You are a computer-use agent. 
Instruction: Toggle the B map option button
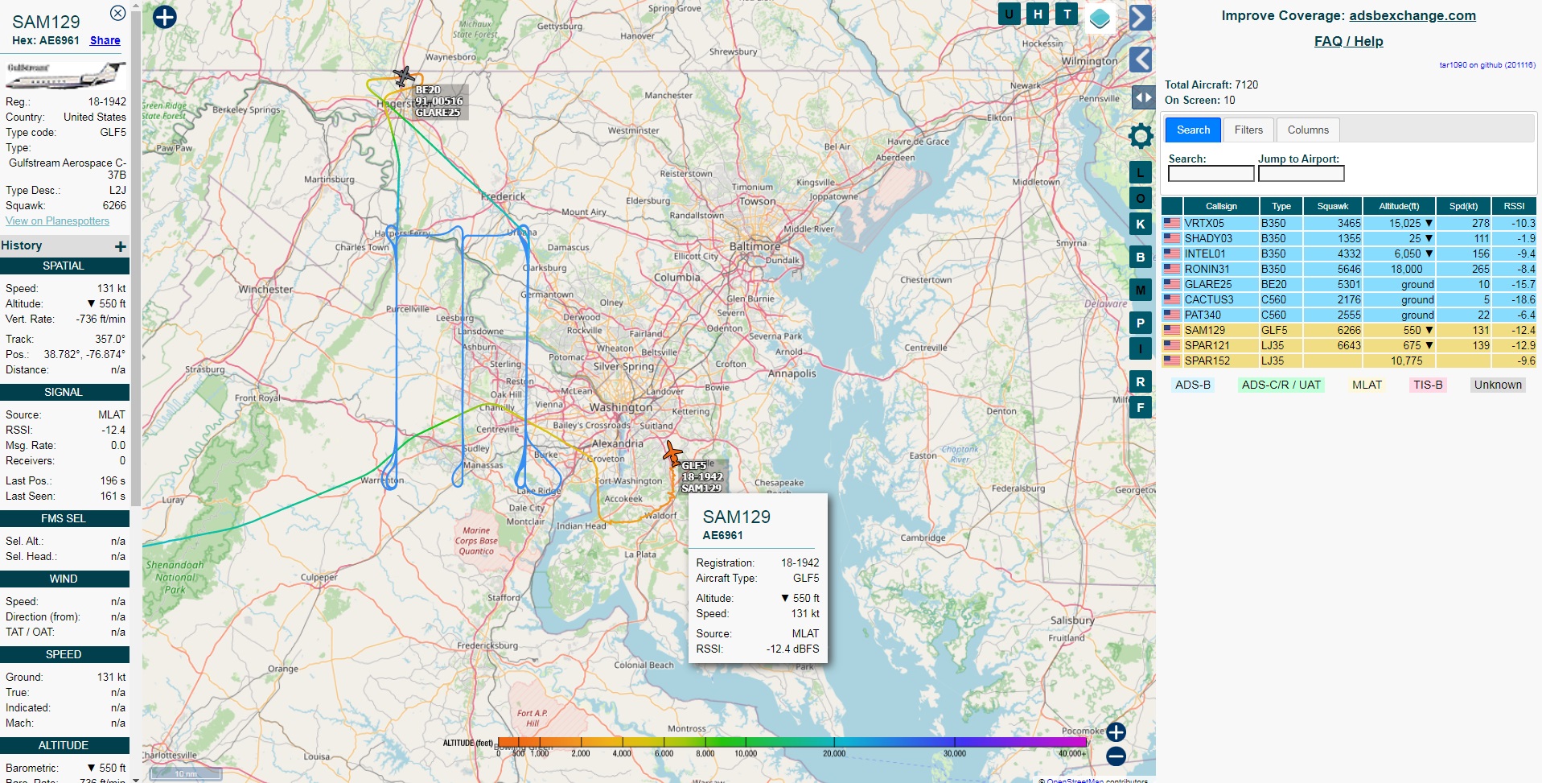click(x=1140, y=258)
